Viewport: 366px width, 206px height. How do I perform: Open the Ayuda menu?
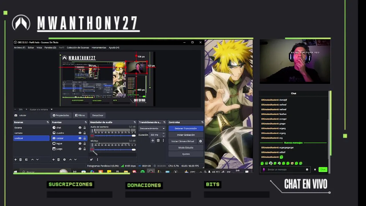tap(114, 47)
